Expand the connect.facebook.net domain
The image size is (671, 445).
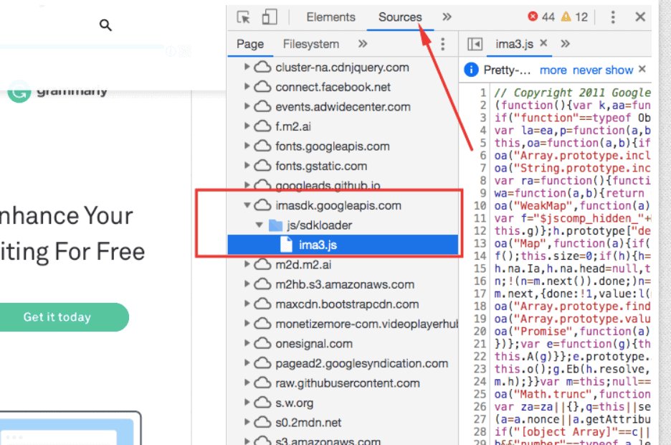click(247, 88)
